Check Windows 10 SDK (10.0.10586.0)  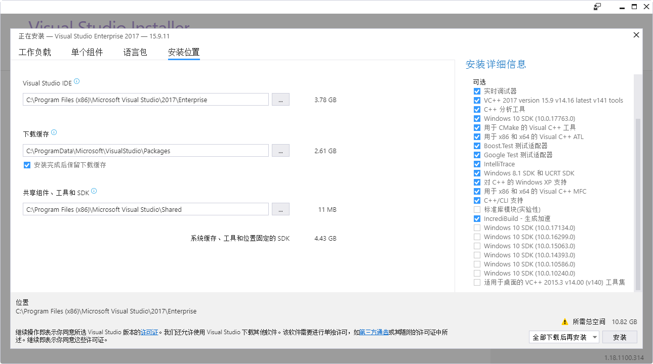coord(477,264)
